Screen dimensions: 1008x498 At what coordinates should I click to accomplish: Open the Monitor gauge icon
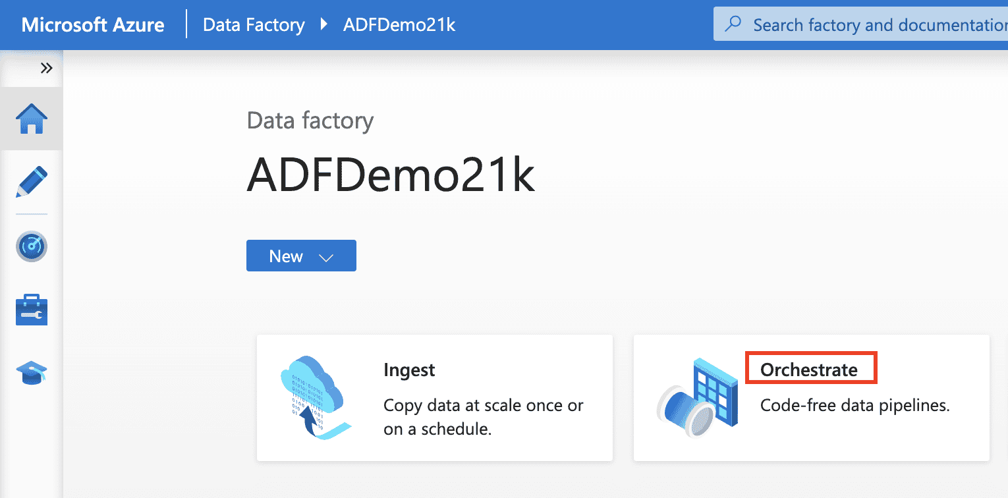coord(32,246)
